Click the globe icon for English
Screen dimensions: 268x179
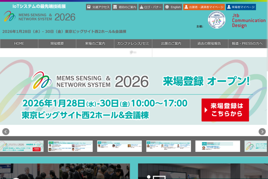pos(167,7)
